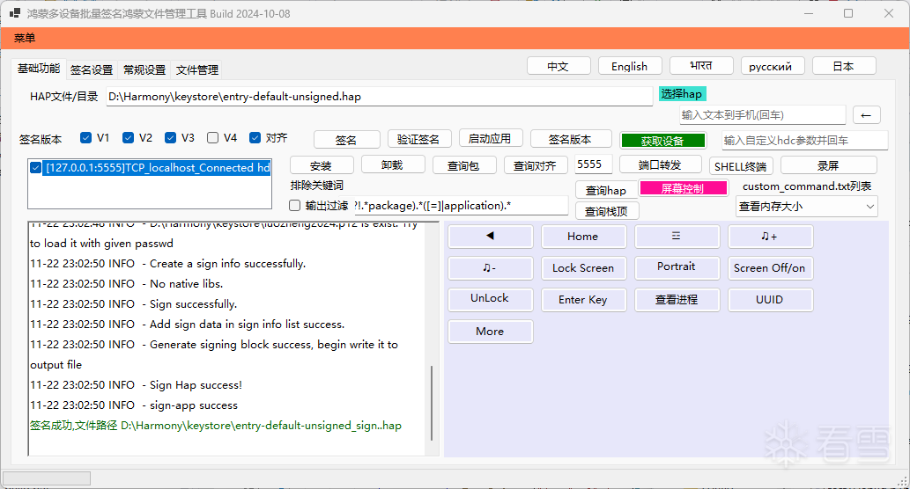910x489 pixels.
Task: Switch to the 常规设置 tab
Action: pyautogui.click(x=144, y=70)
